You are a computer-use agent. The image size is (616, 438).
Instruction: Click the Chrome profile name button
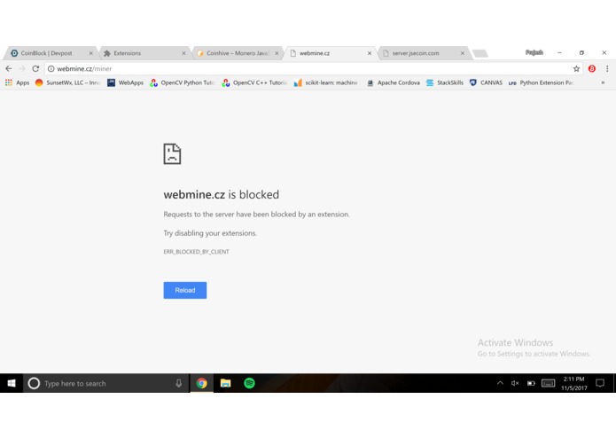[x=534, y=52]
